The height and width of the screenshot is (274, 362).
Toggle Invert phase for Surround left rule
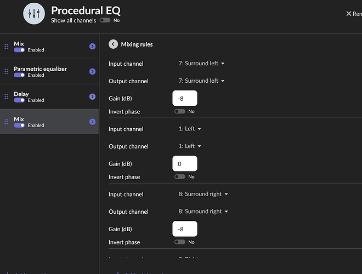point(180,111)
